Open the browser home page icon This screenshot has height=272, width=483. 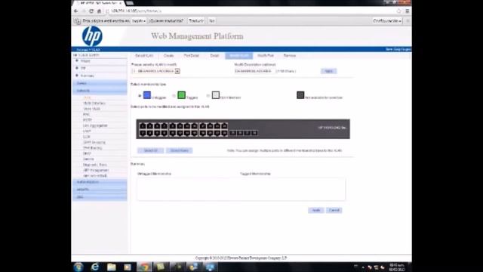pyautogui.click(x=99, y=11)
